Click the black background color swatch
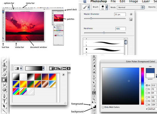Image resolution: width=157 pixels, height=114 pixels. click(95, 107)
